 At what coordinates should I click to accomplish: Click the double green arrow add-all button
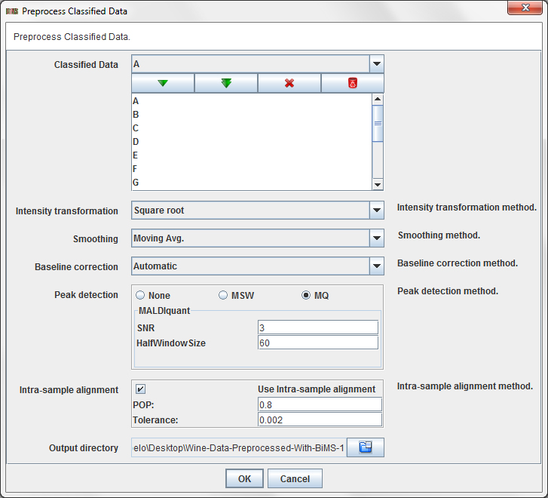pyautogui.click(x=226, y=83)
